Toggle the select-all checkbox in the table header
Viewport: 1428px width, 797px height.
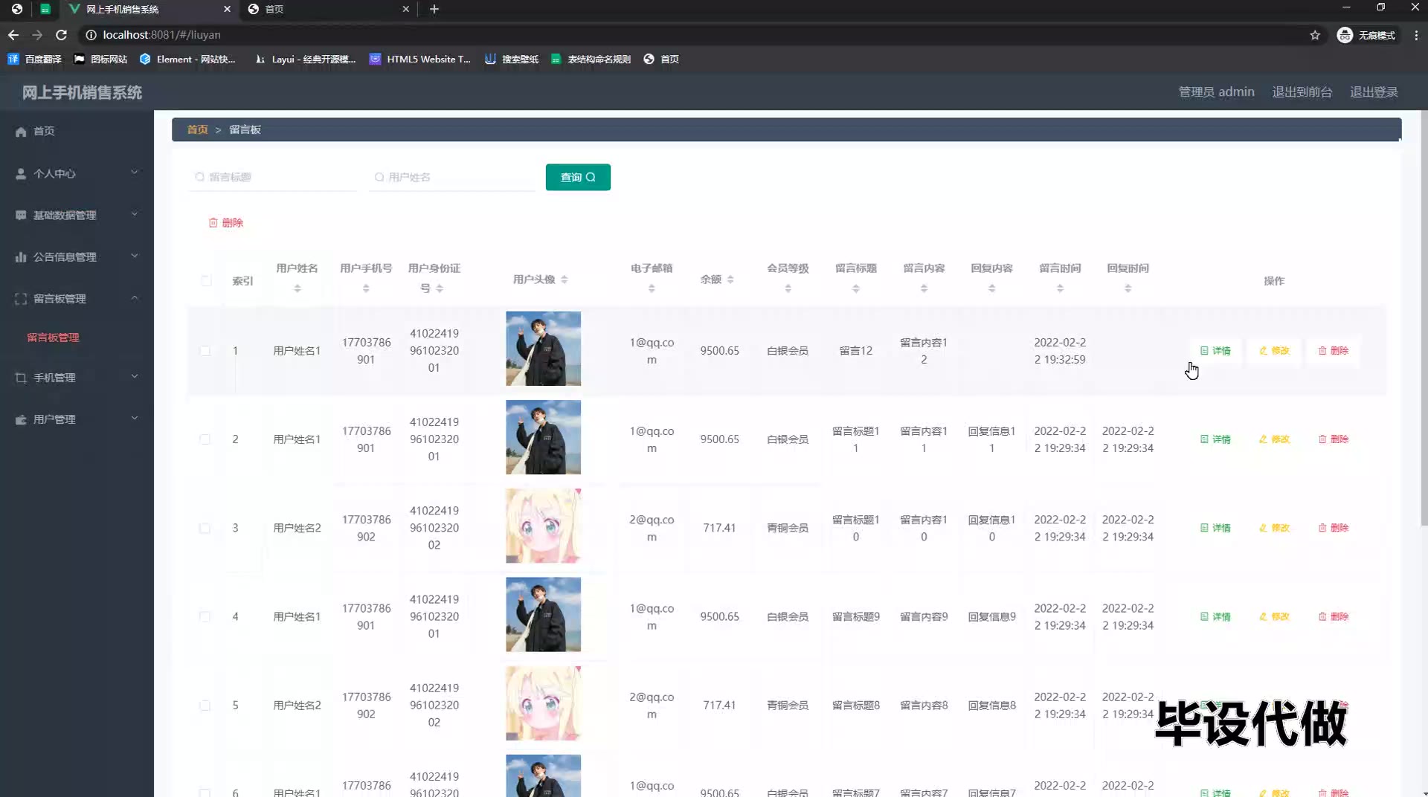pyautogui.click(x=206, y=281)
